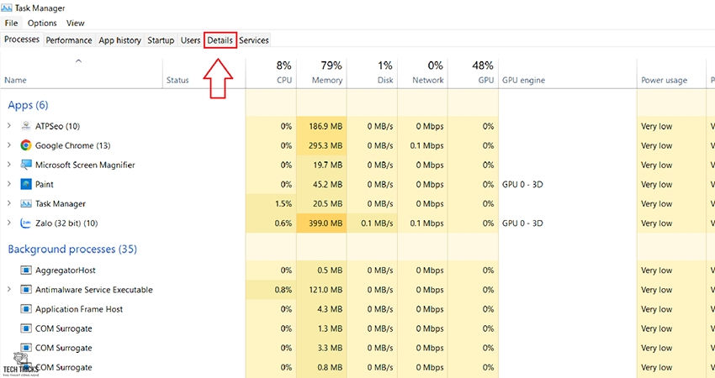Switch to the Performance tab
The image size is (715, 378).
coord(69,40)
